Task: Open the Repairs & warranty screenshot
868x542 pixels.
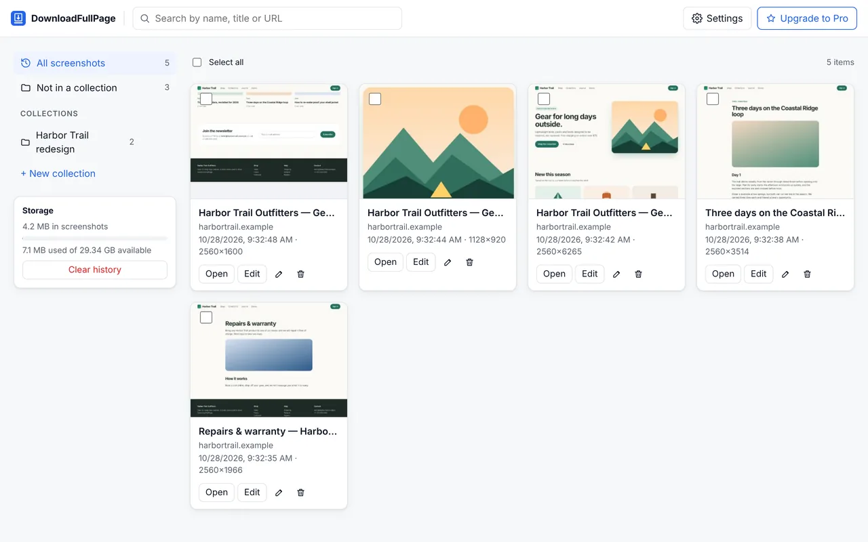Action: click(217, 493)
